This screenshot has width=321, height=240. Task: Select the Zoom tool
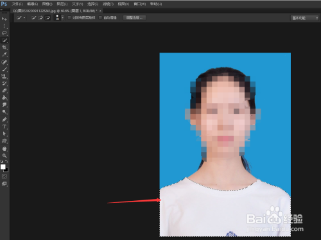point(4,155)
